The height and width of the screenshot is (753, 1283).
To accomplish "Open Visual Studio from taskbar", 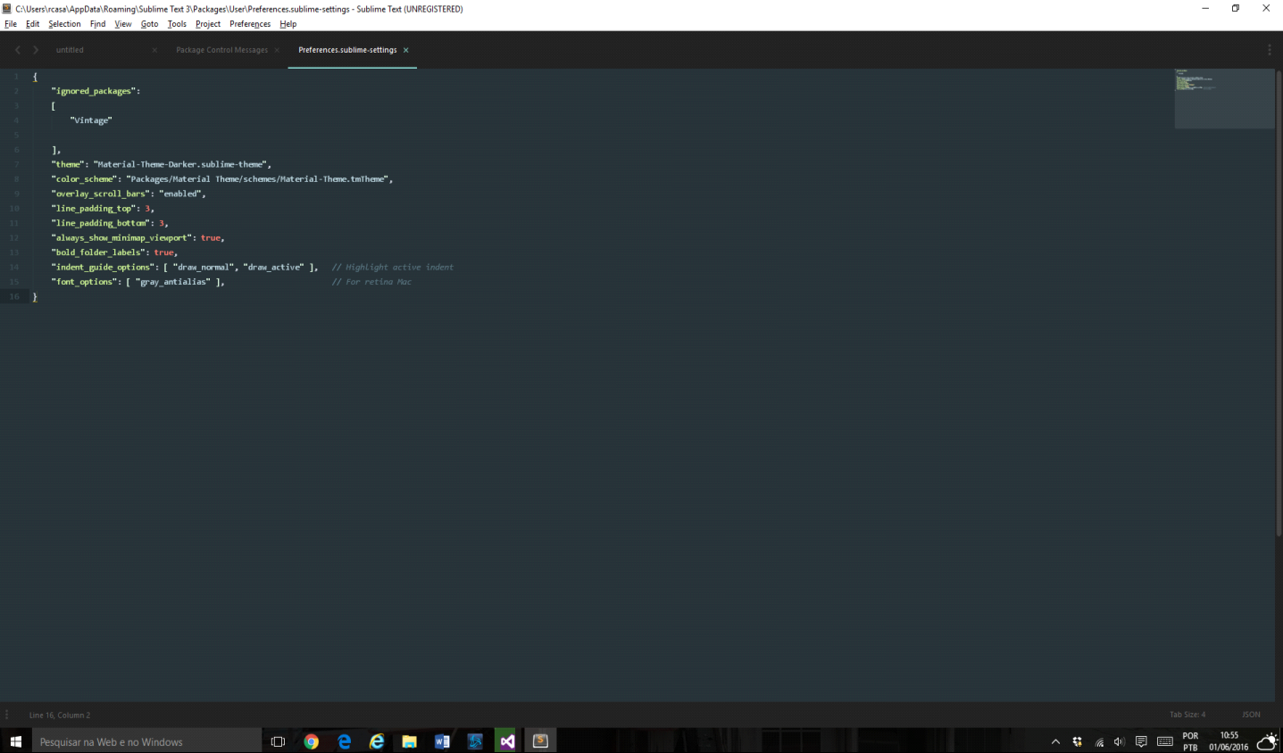I will point(507,741).
